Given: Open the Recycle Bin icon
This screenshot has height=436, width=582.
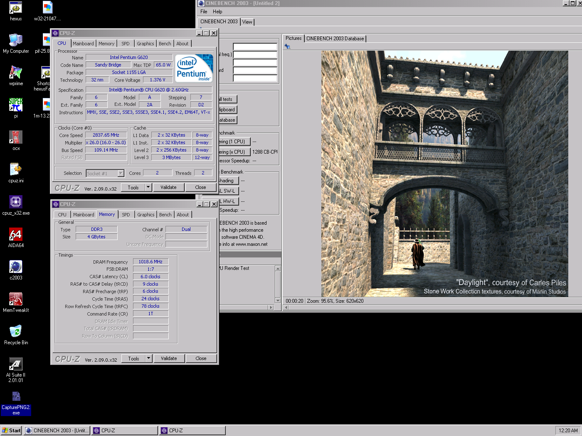Looking at the screenshot, I should tap(16, 335).
